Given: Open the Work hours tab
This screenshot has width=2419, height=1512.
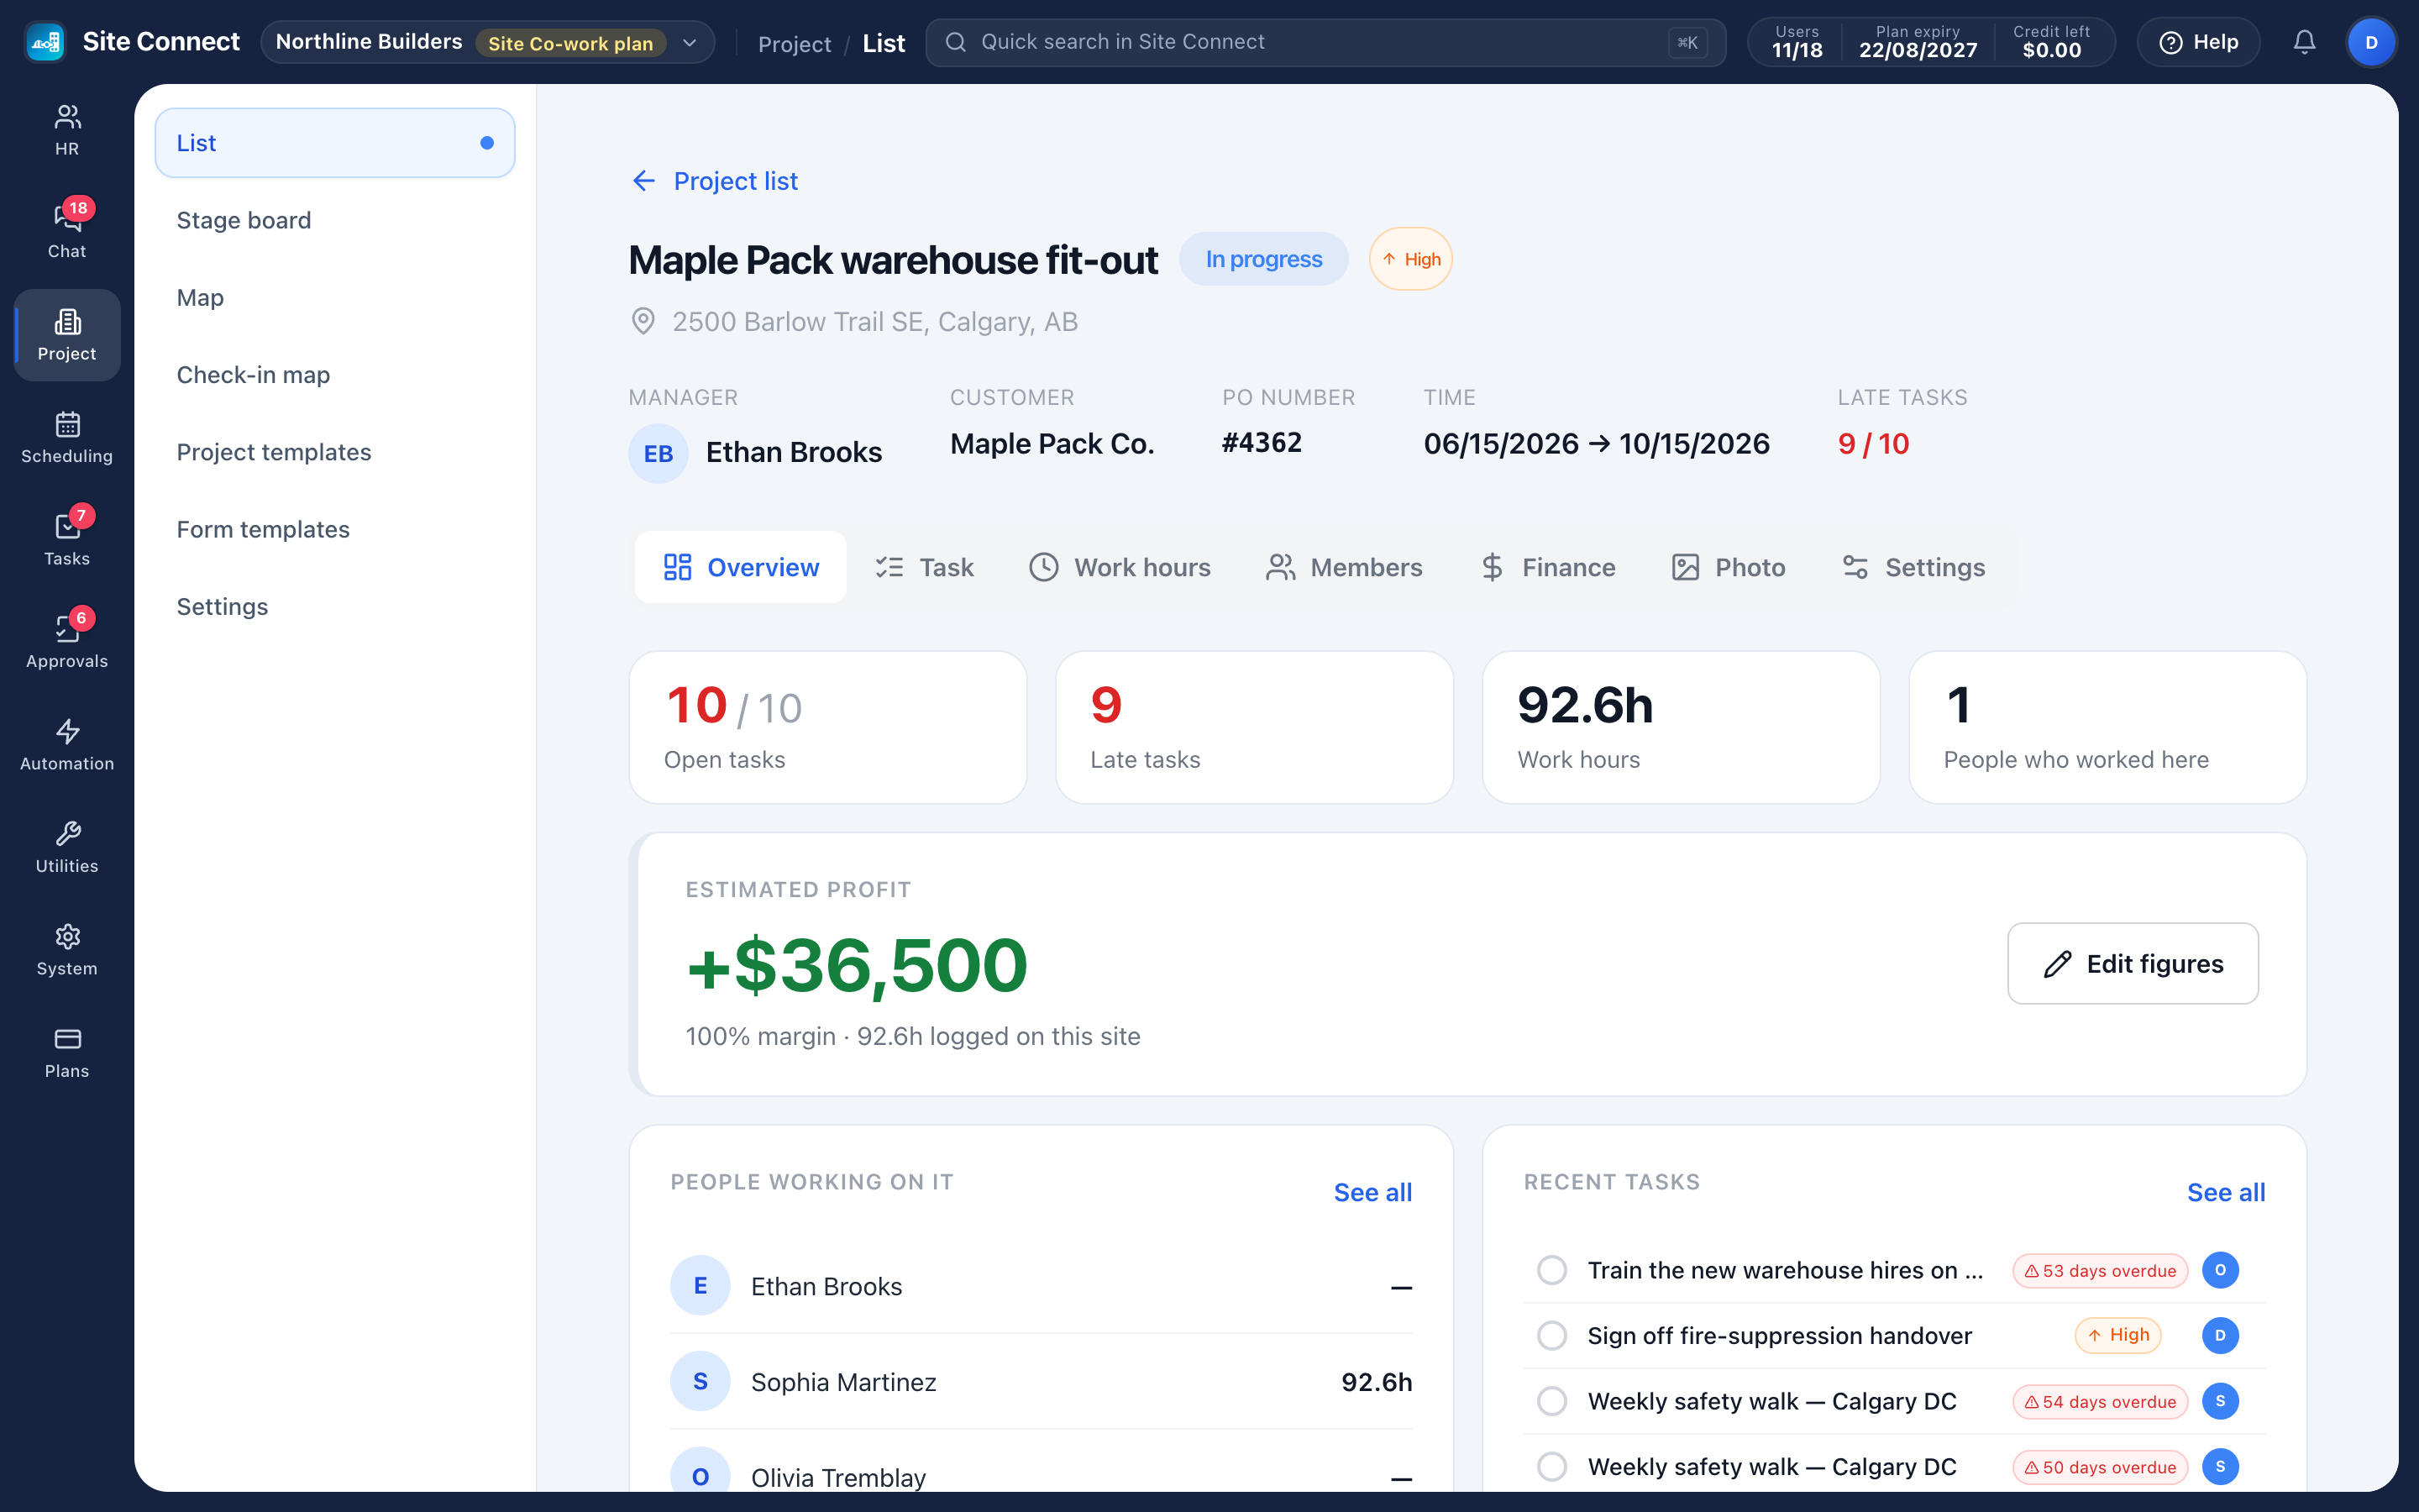Looking at the screenshot, I should tap(1120, 567).
